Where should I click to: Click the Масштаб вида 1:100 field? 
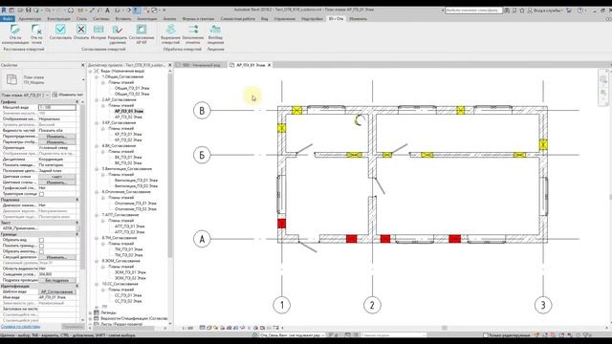(57, 107)
